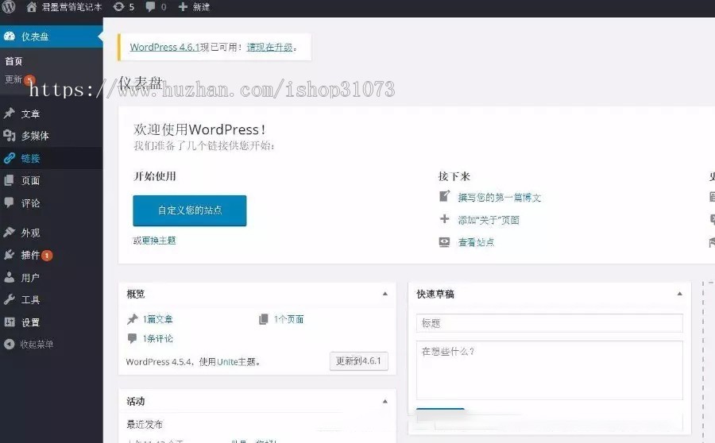Click the plug icon beside 插件
Viewport: 715px width, 443px height.
9,255
